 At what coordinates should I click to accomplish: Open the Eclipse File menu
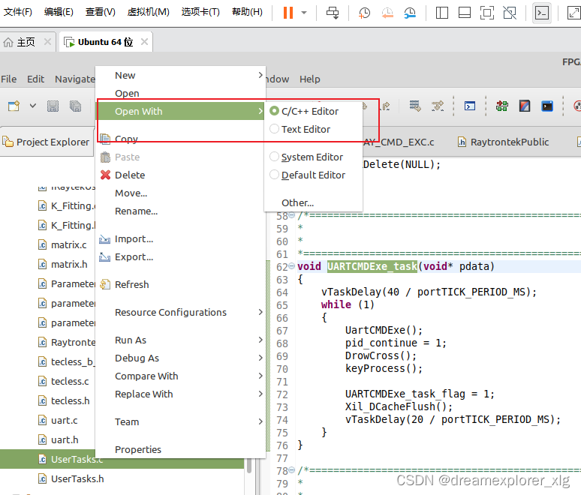[x=9, y=79]
